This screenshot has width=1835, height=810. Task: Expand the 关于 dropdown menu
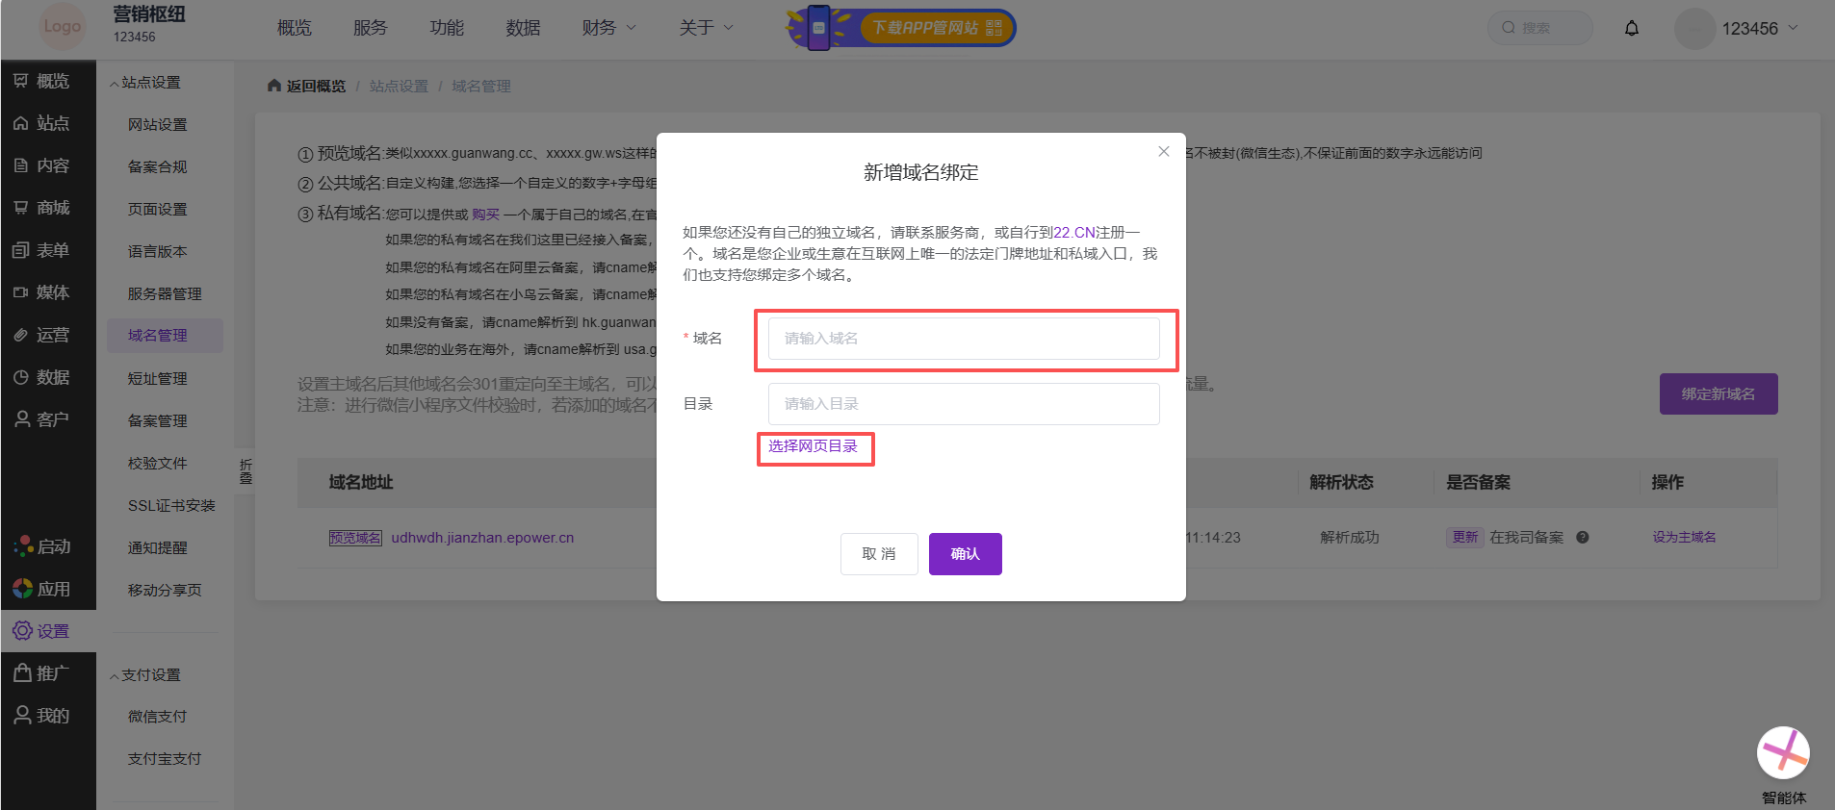tap(706, 28)
